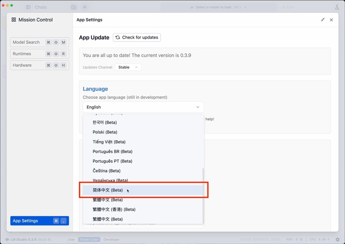Open Select a model to load dropdown
345x244 pixels.
[x=218, y=7]
